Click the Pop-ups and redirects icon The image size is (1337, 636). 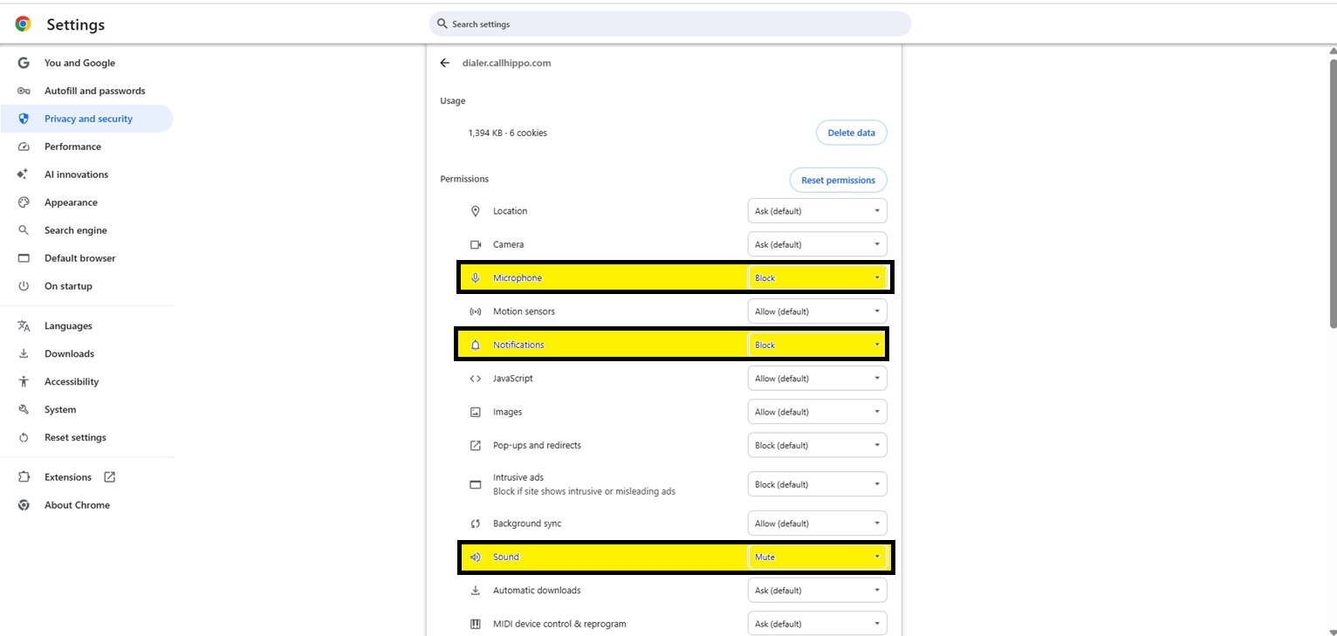tap(476, 446)
